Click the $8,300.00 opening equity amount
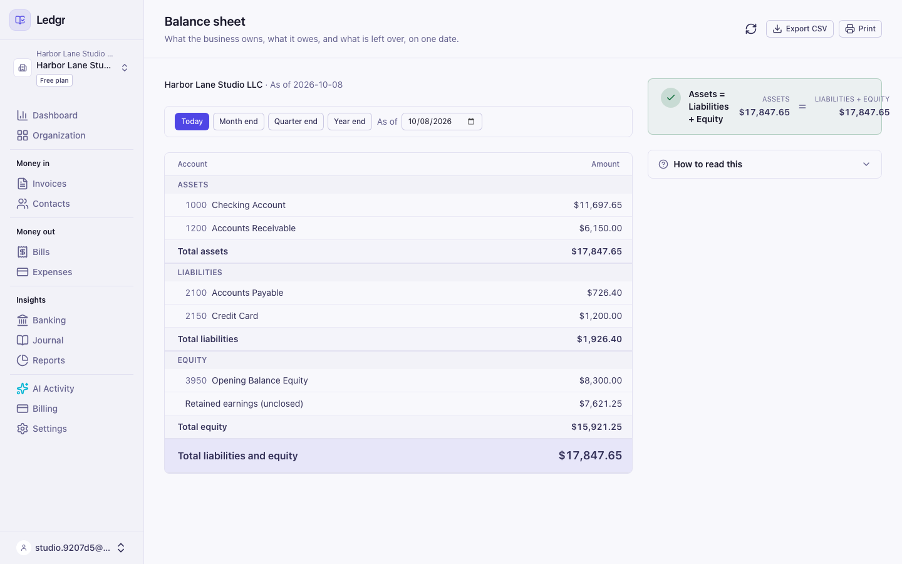The image size is (902, 564). (601, 380)
